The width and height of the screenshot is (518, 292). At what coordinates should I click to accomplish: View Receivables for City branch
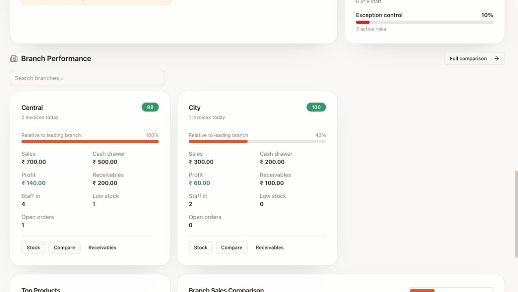point(270,248)
